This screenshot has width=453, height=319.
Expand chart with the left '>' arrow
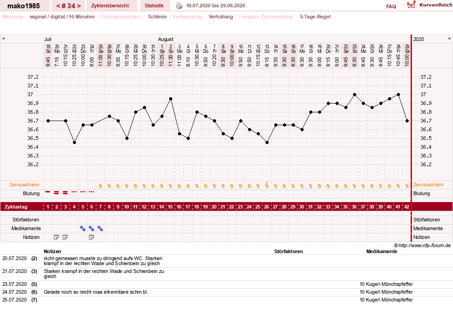4,38
